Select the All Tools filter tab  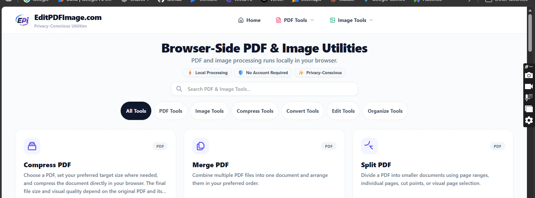[x=136, y=111]
